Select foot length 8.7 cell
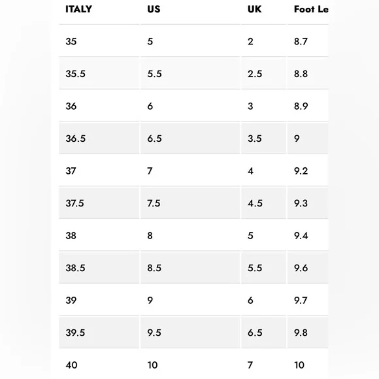379x379 pixels. click(308, 41)
